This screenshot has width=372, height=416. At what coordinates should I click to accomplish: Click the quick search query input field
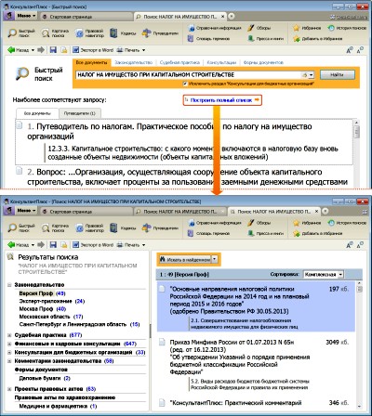pyautogui.click(x=189, y=75)
